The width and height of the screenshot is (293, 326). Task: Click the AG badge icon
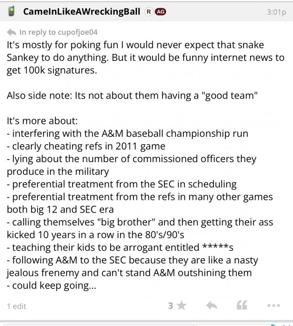click(x=160, y=12)
